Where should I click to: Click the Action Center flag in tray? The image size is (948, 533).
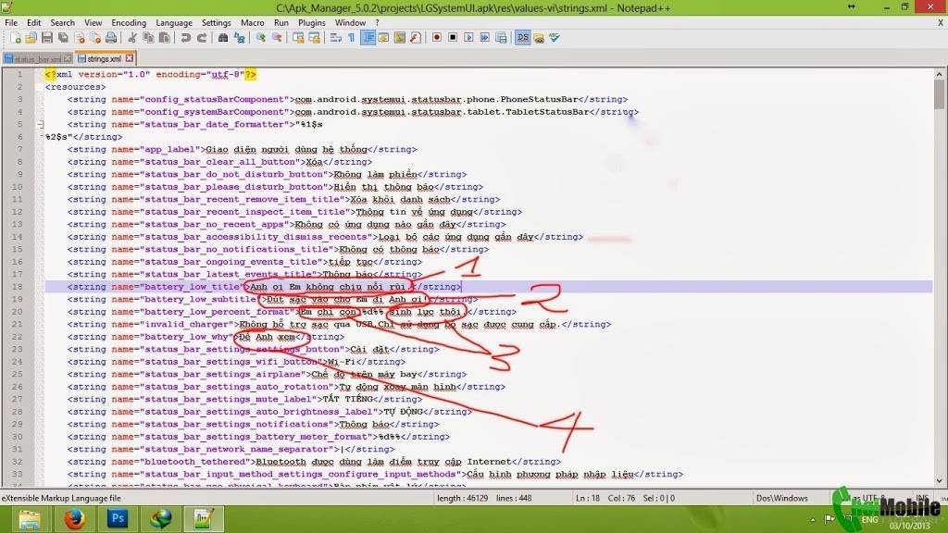(x=829, y=519)
